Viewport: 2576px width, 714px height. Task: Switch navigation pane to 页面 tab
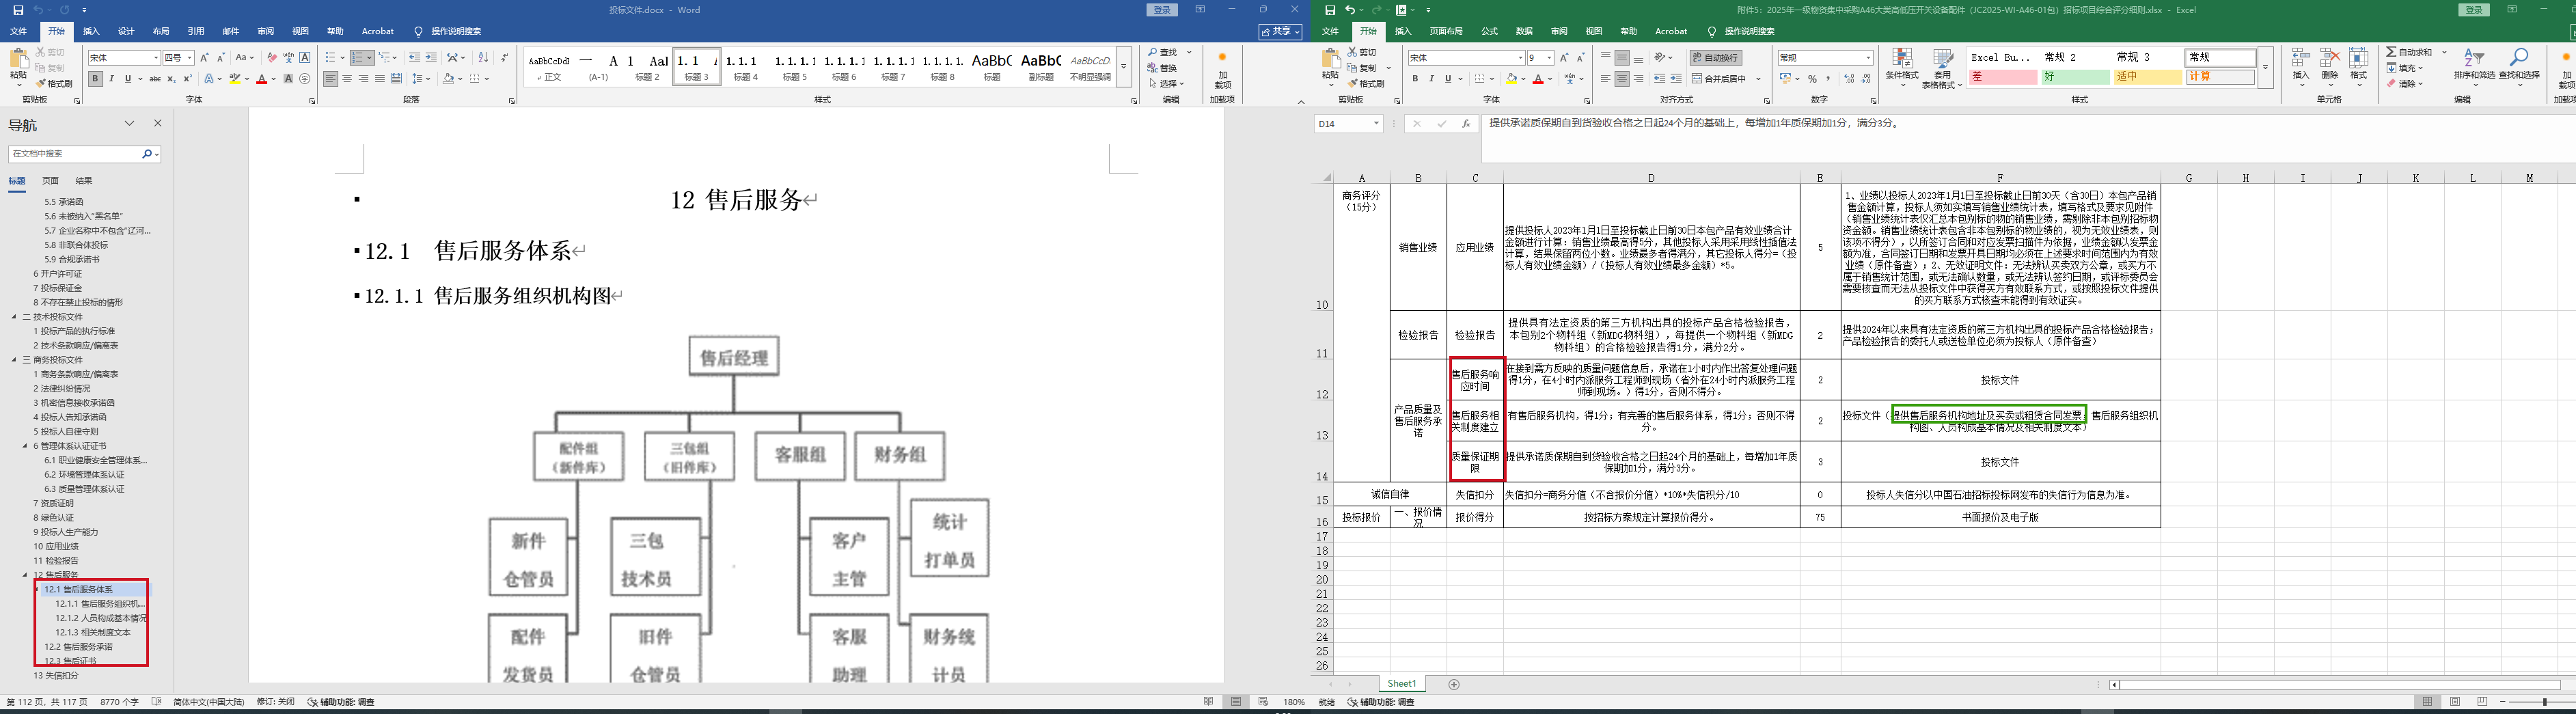50,181
